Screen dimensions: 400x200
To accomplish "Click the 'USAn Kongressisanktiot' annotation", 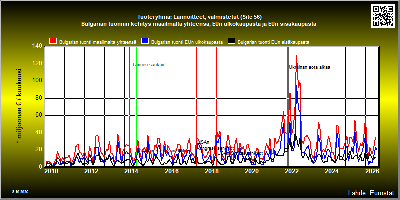I will click(216, 145).
